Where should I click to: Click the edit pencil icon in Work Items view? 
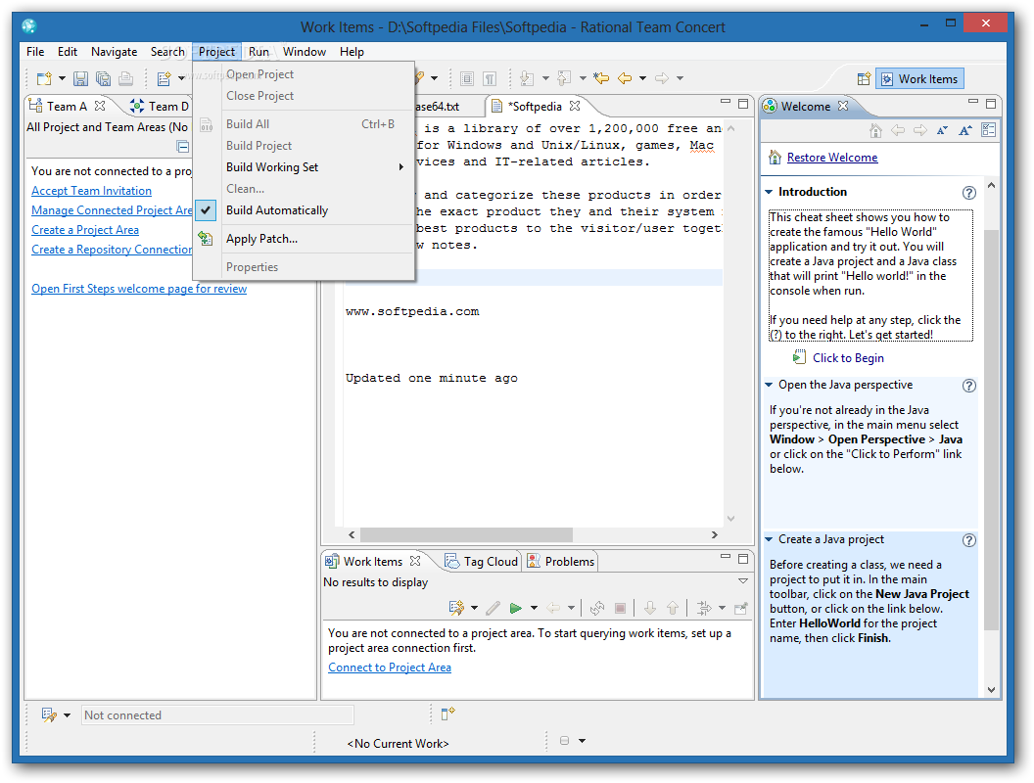493,608
